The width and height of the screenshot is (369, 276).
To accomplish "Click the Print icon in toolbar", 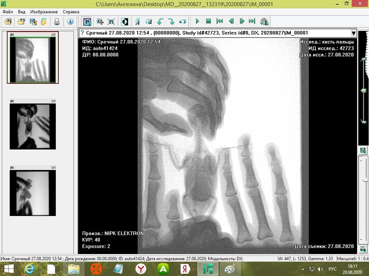I will pyautogui.click(x=57, y=22).
